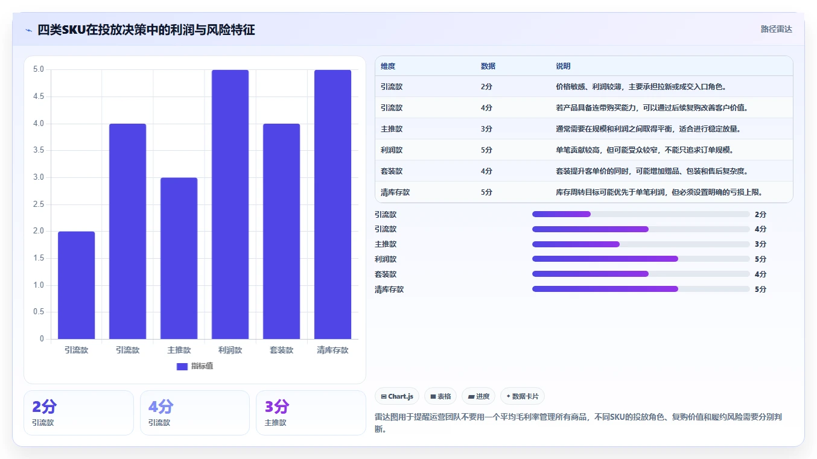Viewport: 817px width, 459px height.
Task: Click the 套装款 label on the chart x-axis
Action: tap(281, 350)
